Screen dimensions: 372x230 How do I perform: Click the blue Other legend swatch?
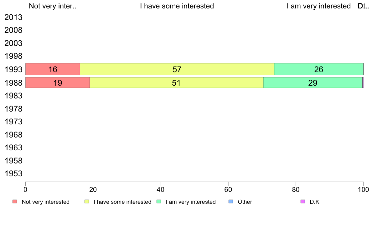point(230,202)
